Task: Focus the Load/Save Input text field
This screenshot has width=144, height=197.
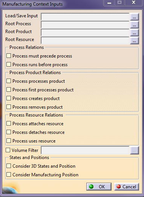Action: (85, 17)
